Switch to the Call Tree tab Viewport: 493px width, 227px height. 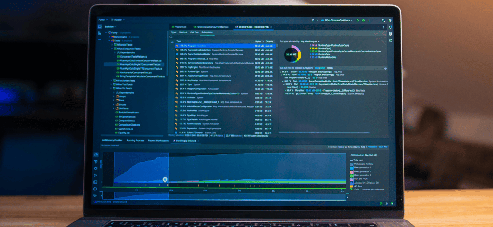pos(194,32)
